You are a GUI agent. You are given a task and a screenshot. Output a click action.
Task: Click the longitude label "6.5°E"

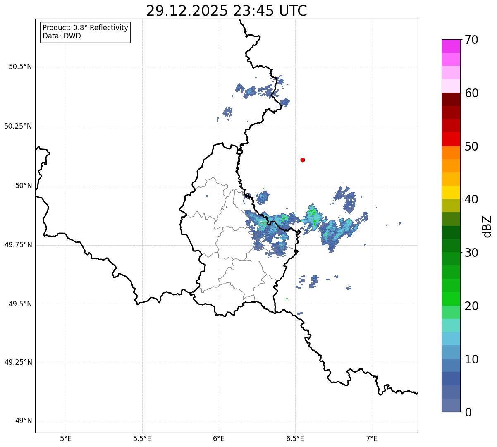coord(295,438)
